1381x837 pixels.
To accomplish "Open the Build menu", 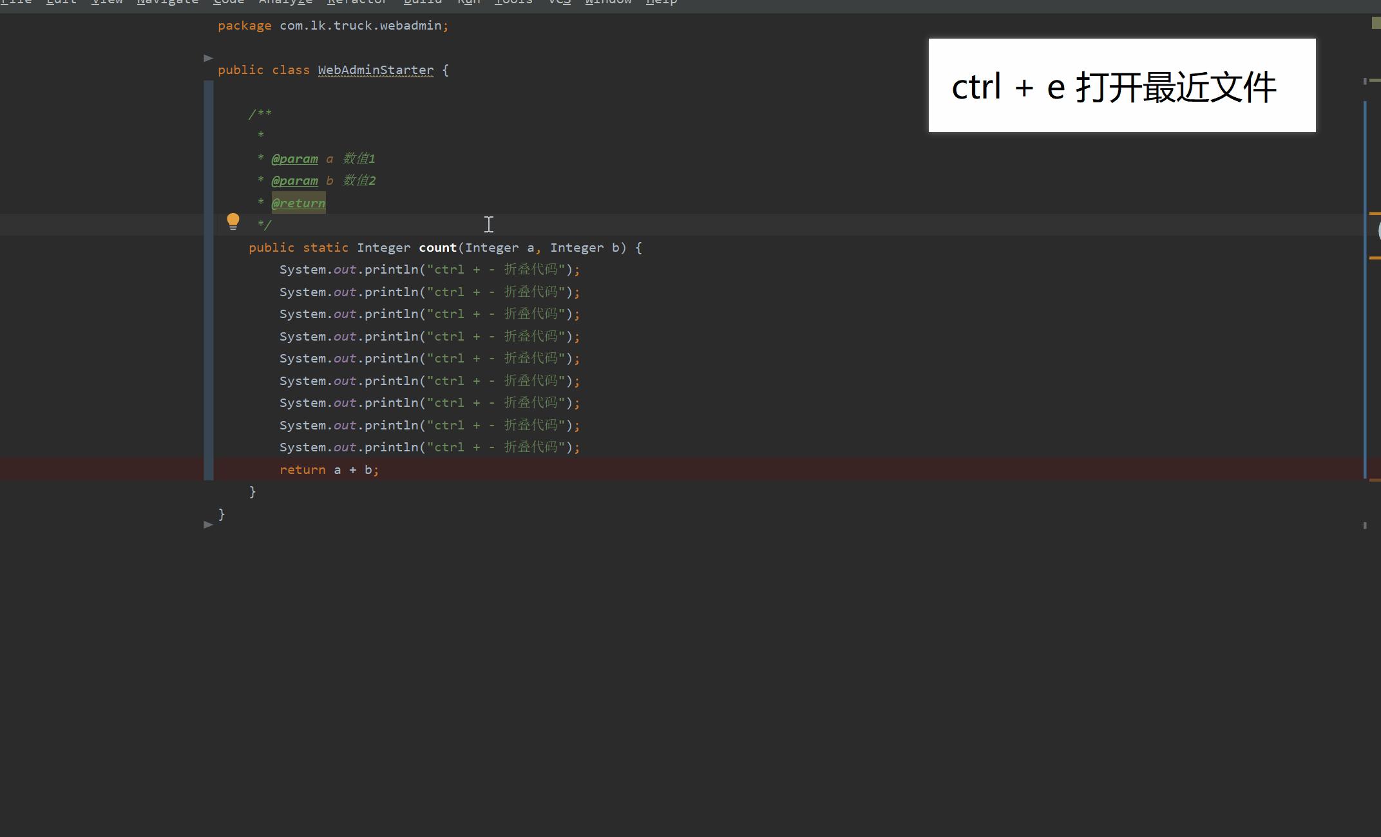I will coord(423,2).
